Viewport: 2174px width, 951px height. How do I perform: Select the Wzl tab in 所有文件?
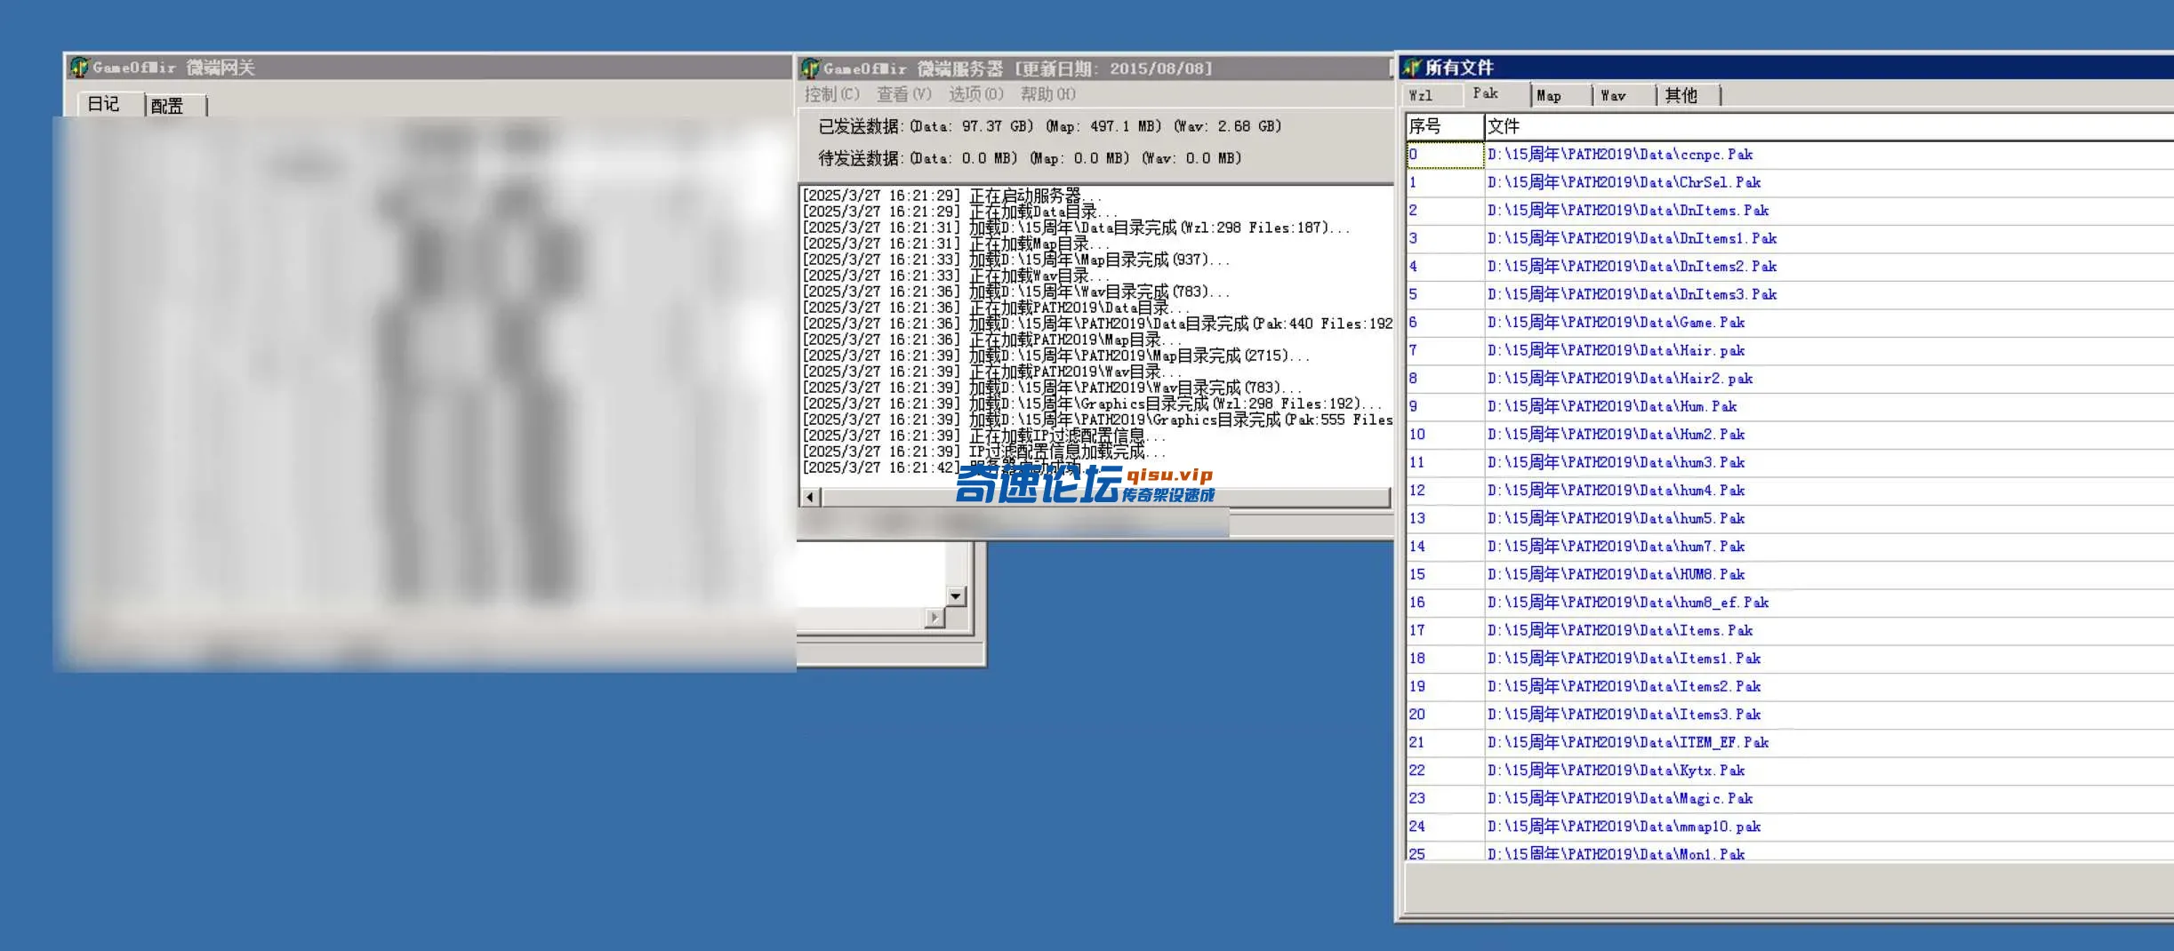coord(1433,95)
